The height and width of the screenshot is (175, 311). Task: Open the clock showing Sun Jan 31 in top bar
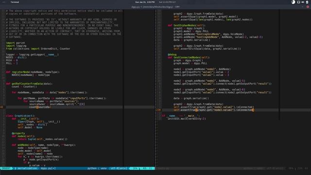coord(145,2)
